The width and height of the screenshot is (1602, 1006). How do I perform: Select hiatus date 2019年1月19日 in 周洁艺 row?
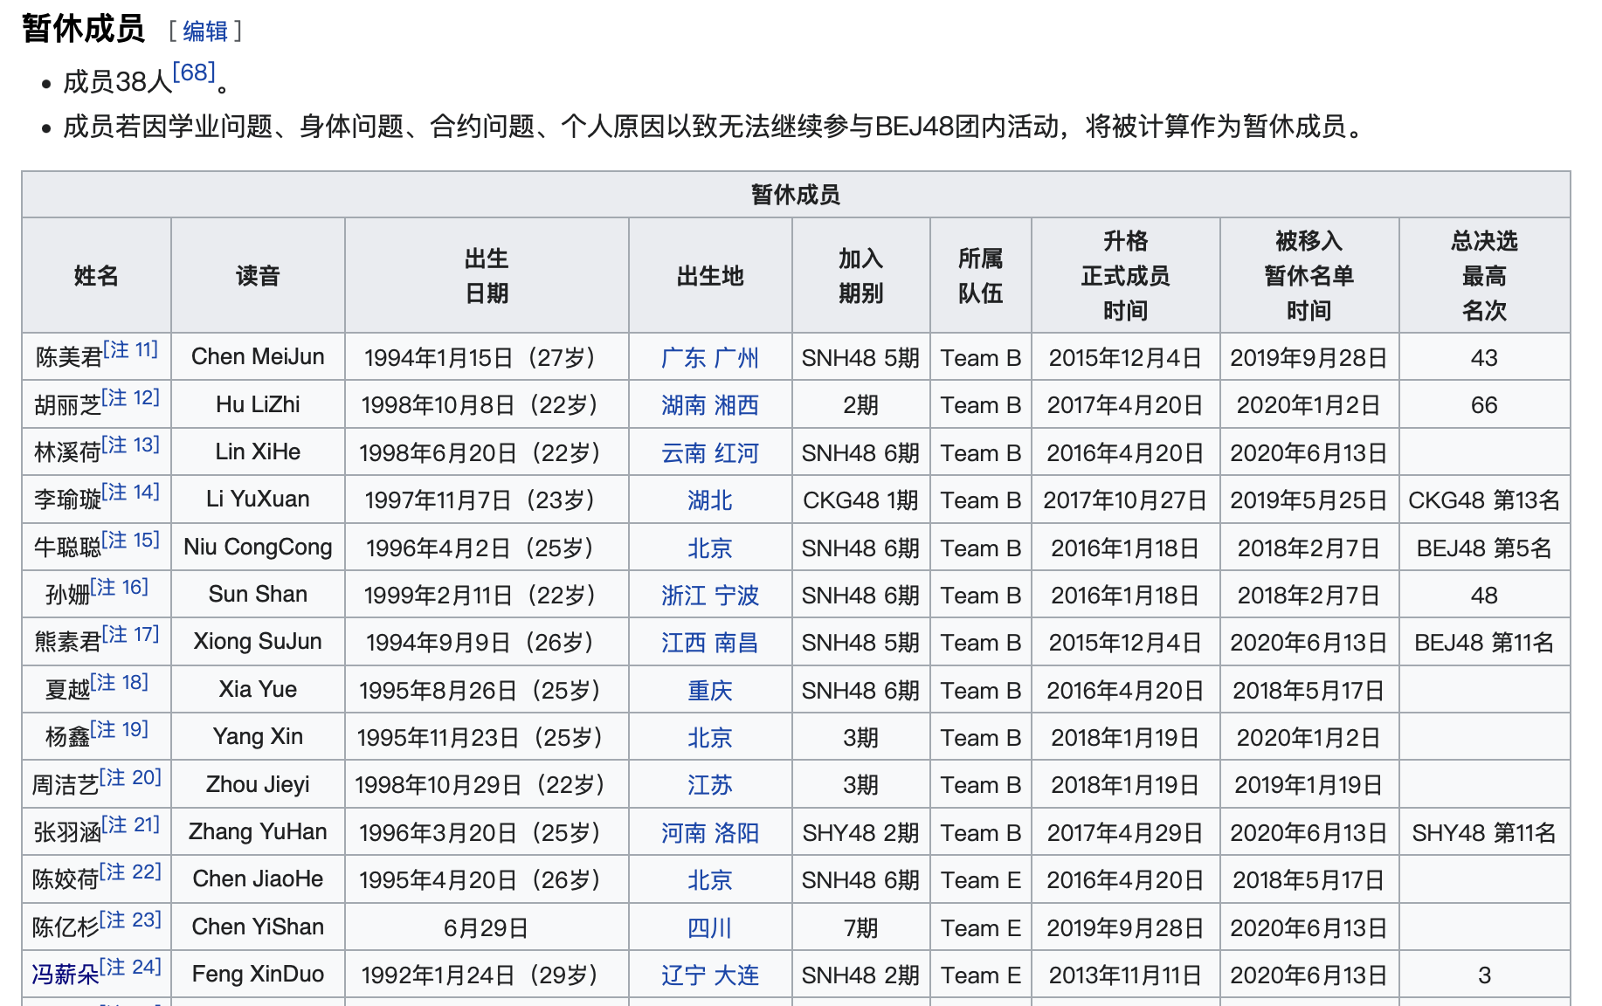click(x=1309, y=785)
